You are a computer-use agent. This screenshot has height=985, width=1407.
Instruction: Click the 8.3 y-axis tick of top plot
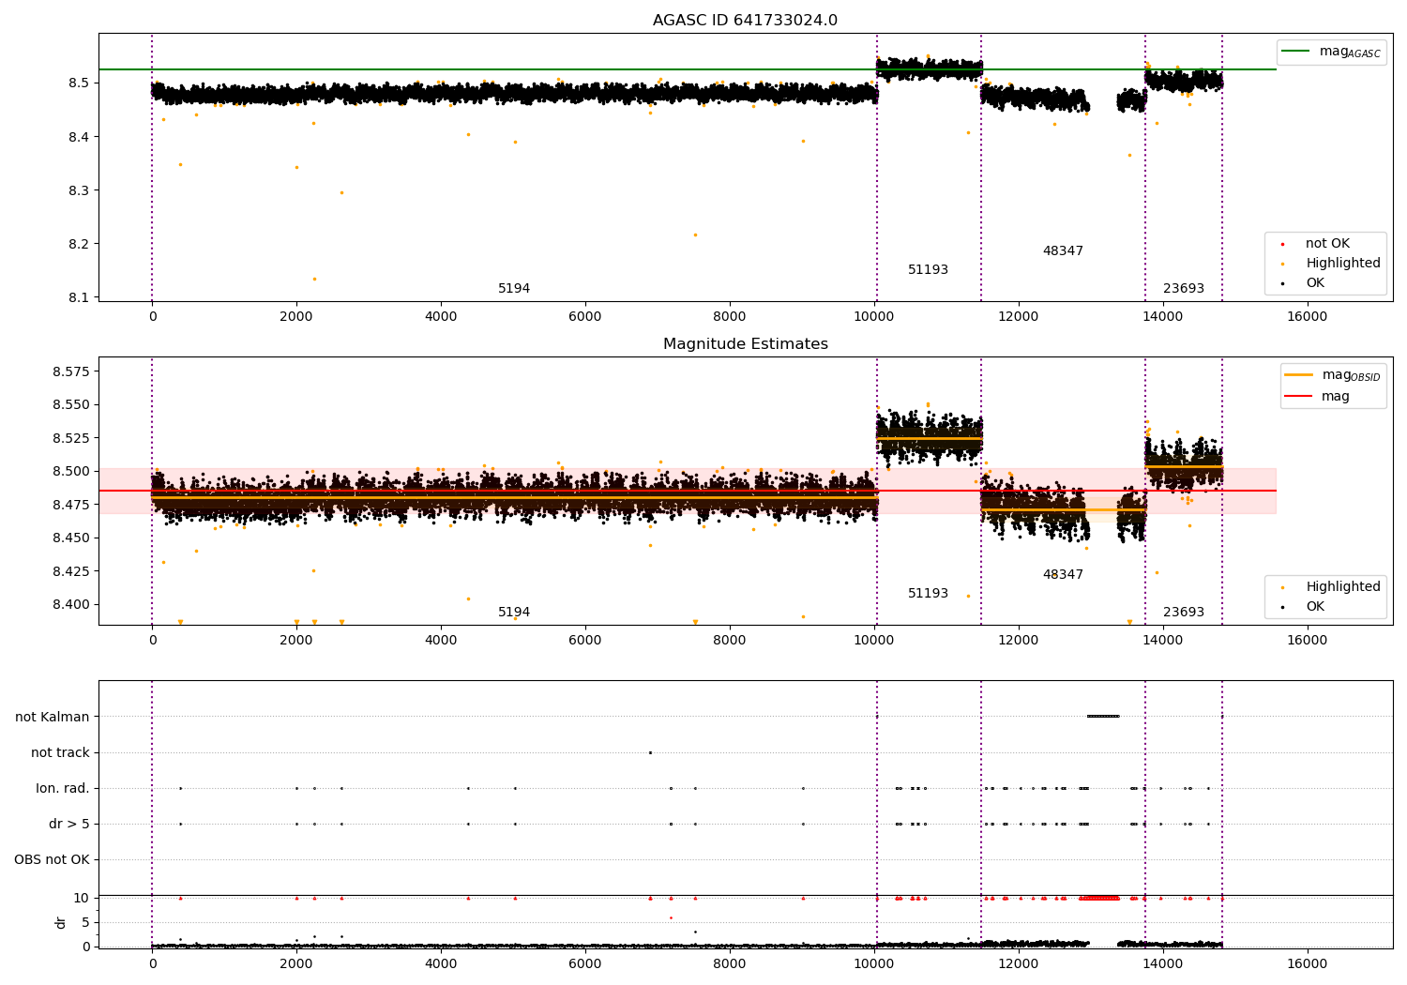click(79, 190)
